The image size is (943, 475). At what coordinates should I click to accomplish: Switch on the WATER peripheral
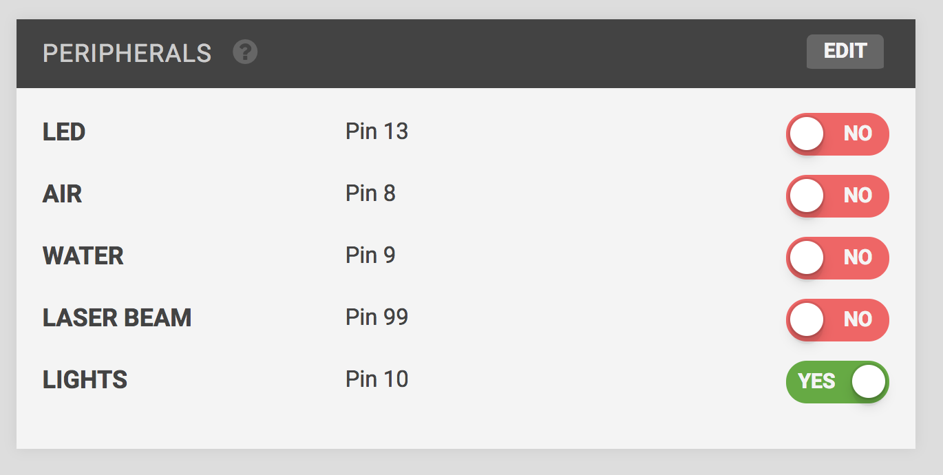pos(837,257)
